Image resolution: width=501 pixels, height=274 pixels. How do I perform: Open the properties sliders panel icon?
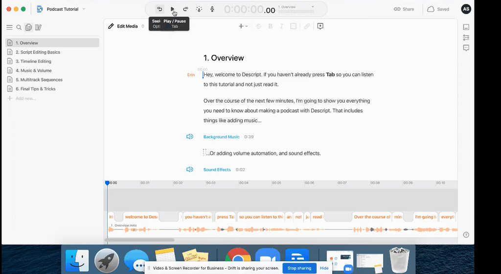tap(466, 38)
